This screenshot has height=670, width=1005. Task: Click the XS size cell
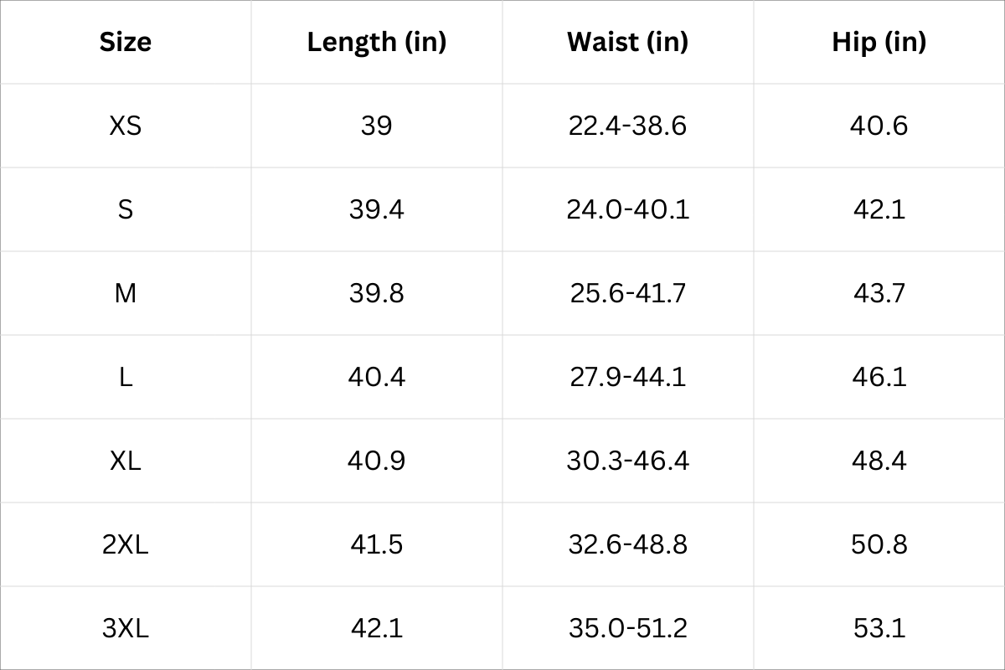[126, 126]
